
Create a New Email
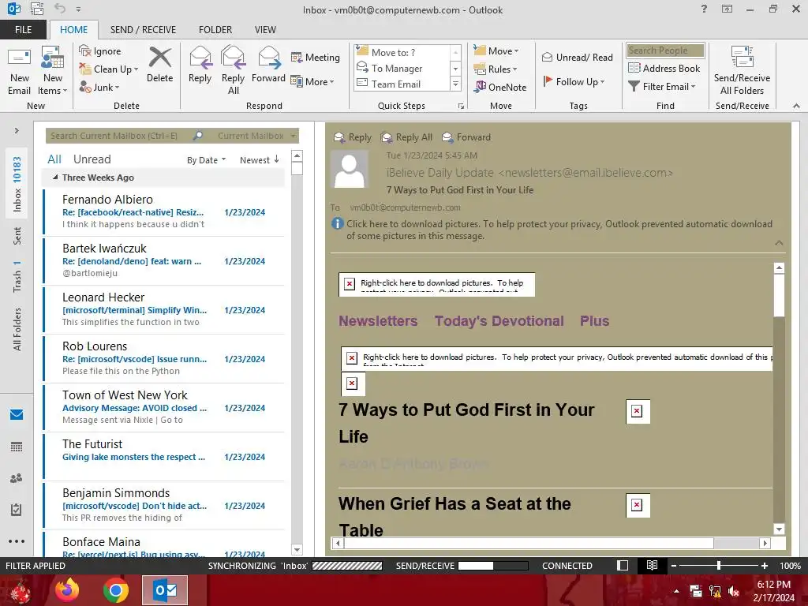click(x=19, y=71)
